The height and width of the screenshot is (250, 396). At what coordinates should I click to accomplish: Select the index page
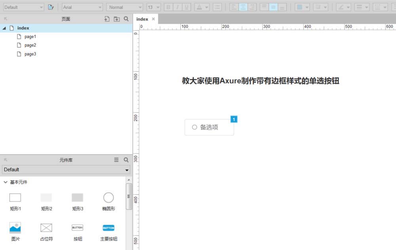66,28
